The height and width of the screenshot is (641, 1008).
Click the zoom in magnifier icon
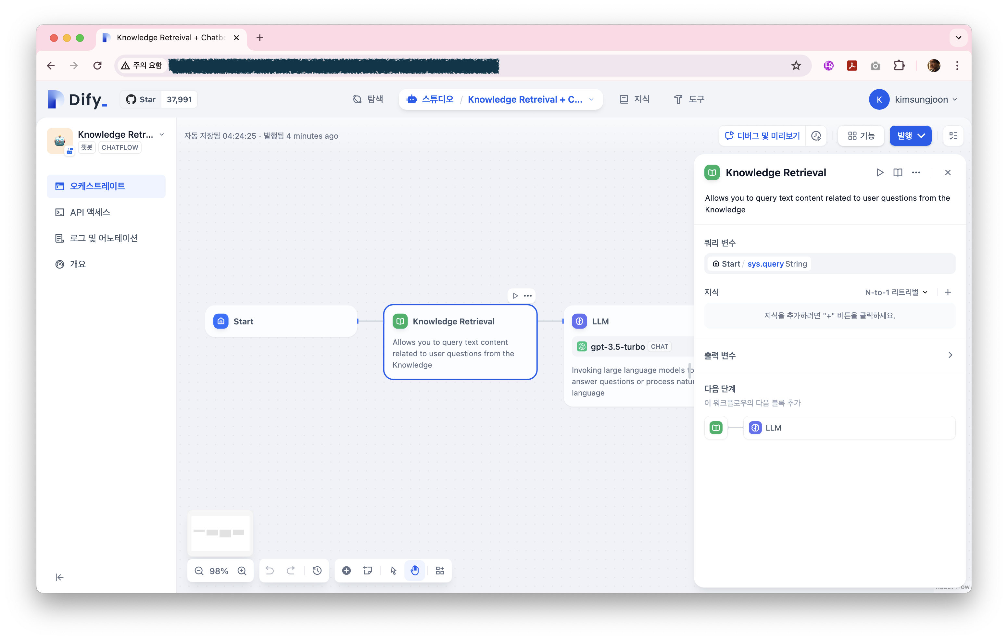(242, 571)
